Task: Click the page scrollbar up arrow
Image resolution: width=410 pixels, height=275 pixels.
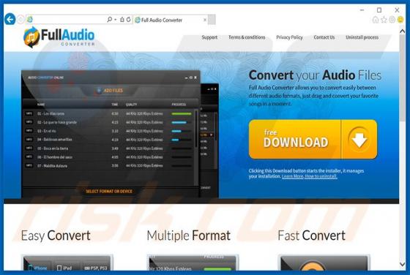Action: tap(403, 31)
